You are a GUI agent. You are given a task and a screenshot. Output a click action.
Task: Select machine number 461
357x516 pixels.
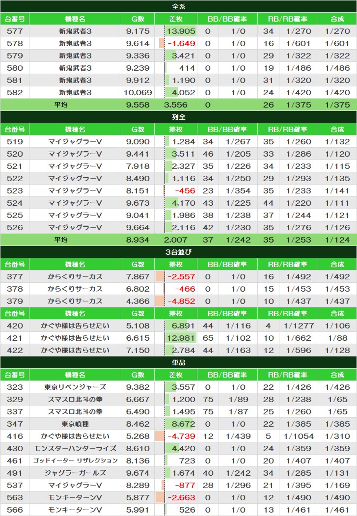click(x=15, y=461)
